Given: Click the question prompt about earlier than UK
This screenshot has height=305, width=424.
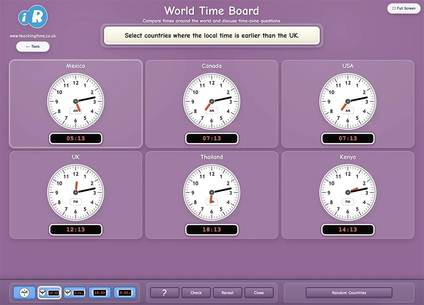Looking at the screenshot, I should pyautogui.click(x=212, y=36).
